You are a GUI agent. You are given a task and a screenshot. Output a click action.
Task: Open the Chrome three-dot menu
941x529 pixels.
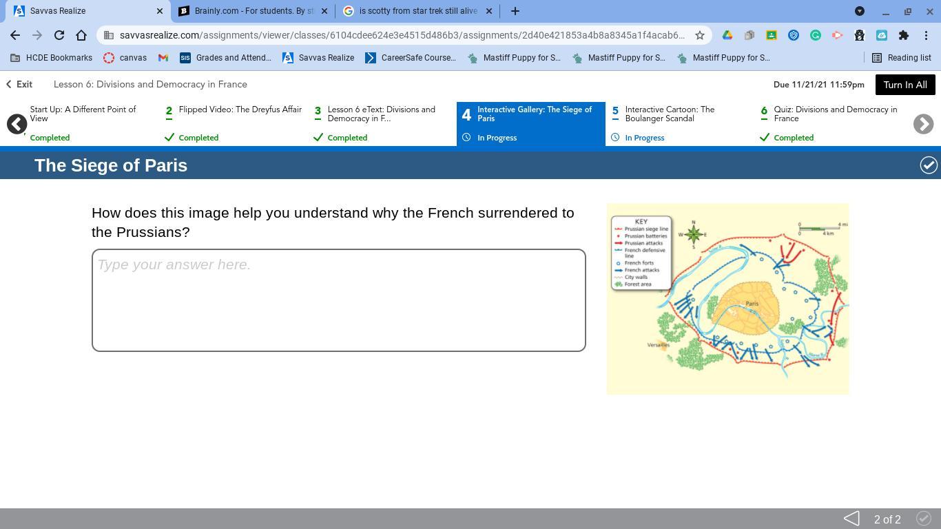pos(926,35)
